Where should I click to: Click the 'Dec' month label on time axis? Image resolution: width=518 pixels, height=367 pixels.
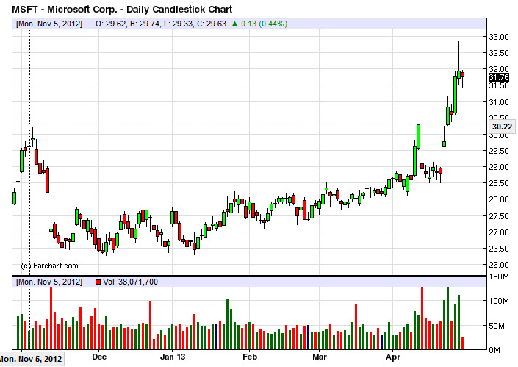pos(99,357)
